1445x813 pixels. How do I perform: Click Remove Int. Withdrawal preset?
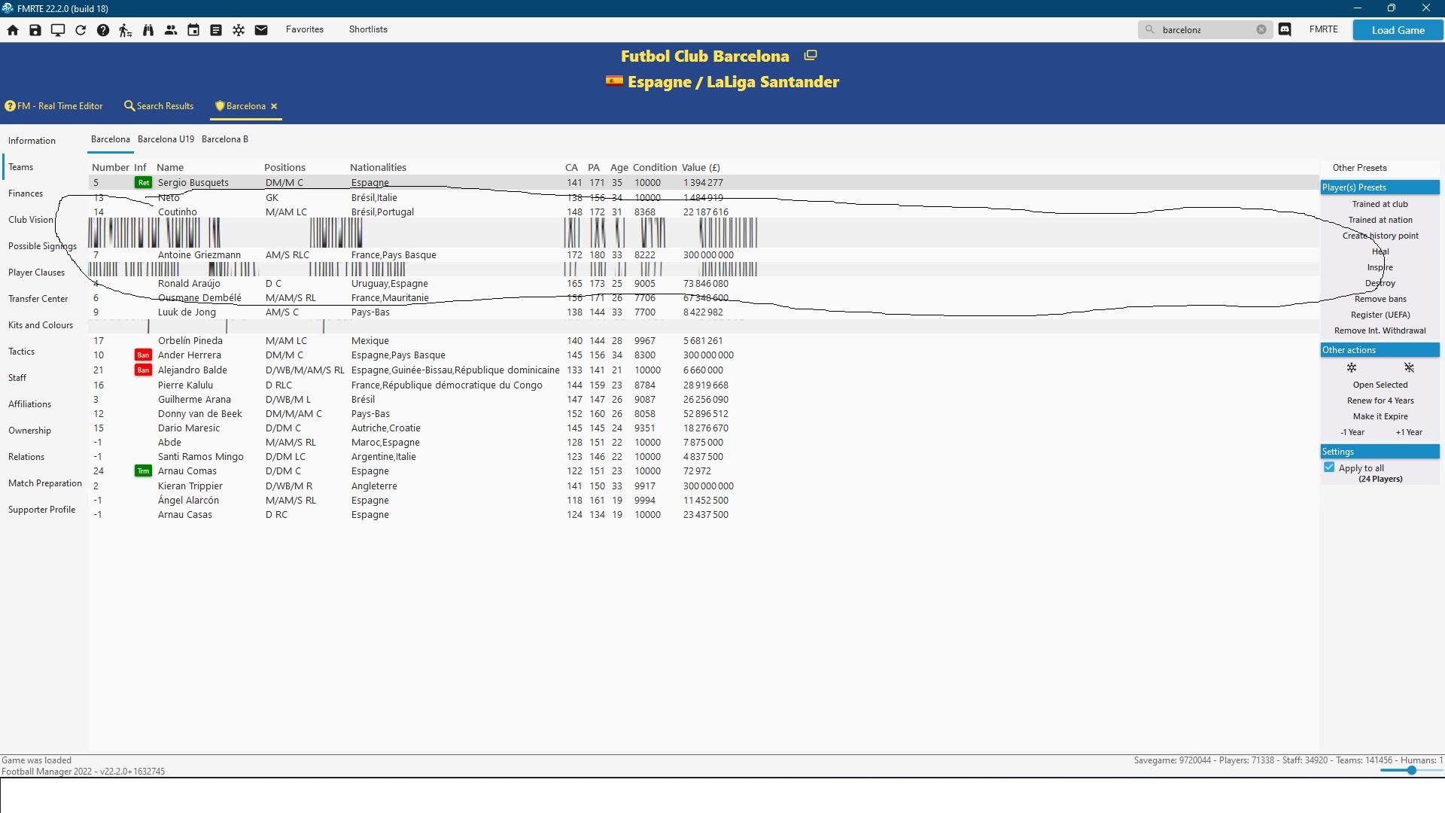click(x=1380, y=330)
